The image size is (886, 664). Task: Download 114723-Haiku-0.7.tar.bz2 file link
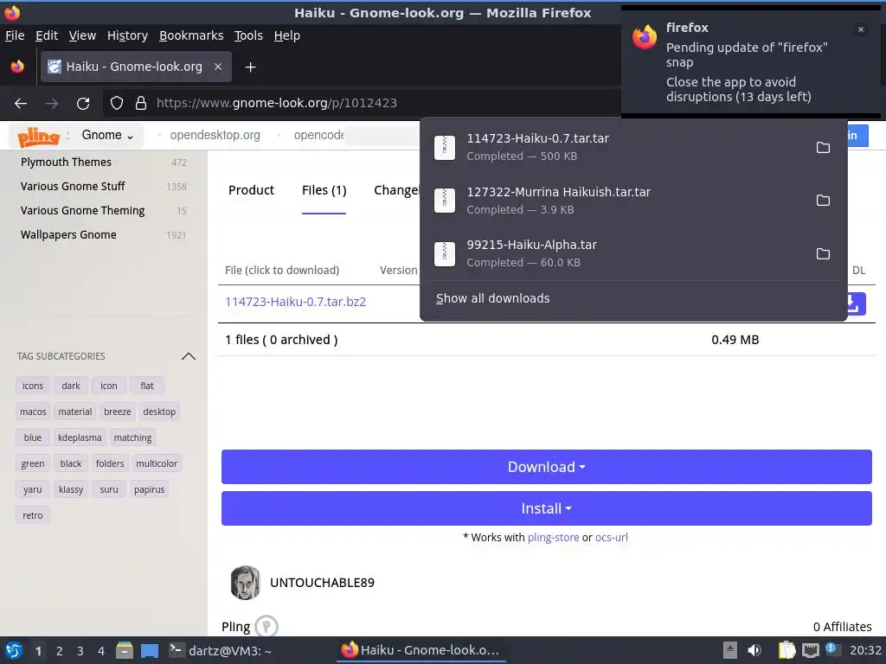coord(295,302)
